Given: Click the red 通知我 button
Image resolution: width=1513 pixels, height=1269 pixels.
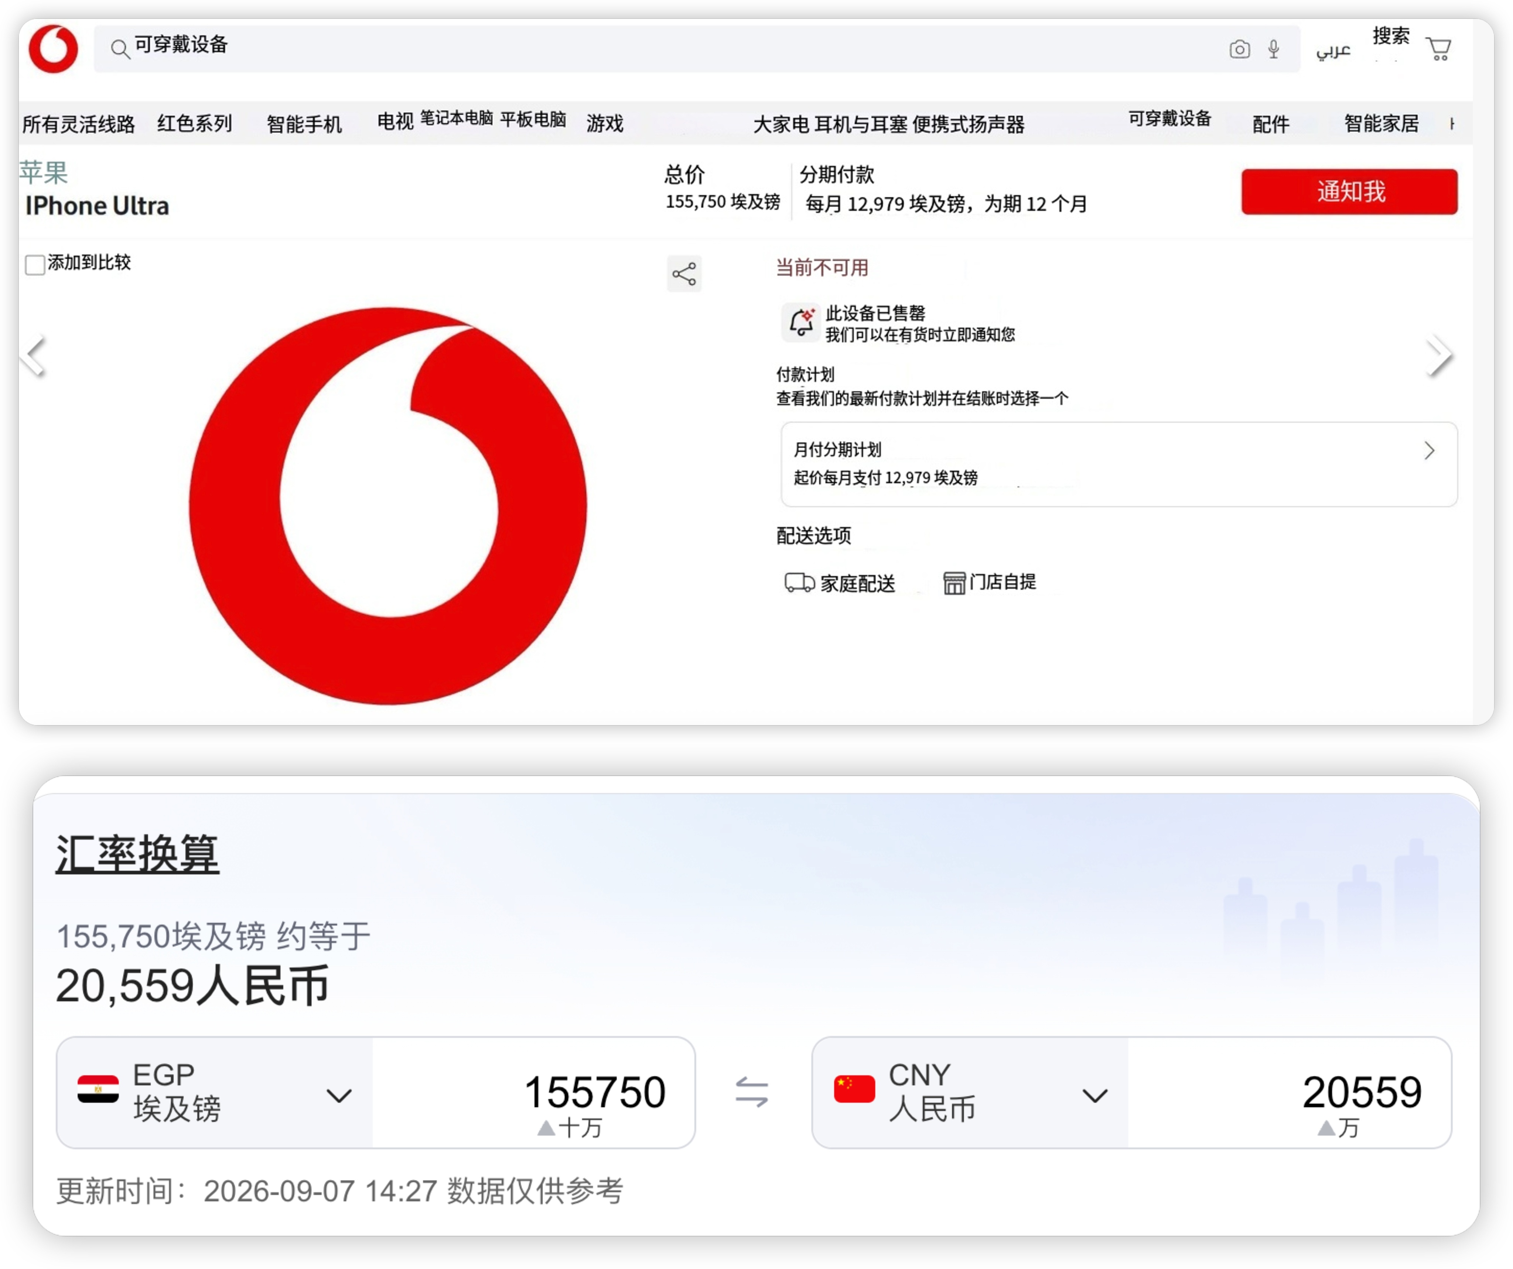Looking at the screenshot, I should pyautogui.click(x=1349, y=192).
